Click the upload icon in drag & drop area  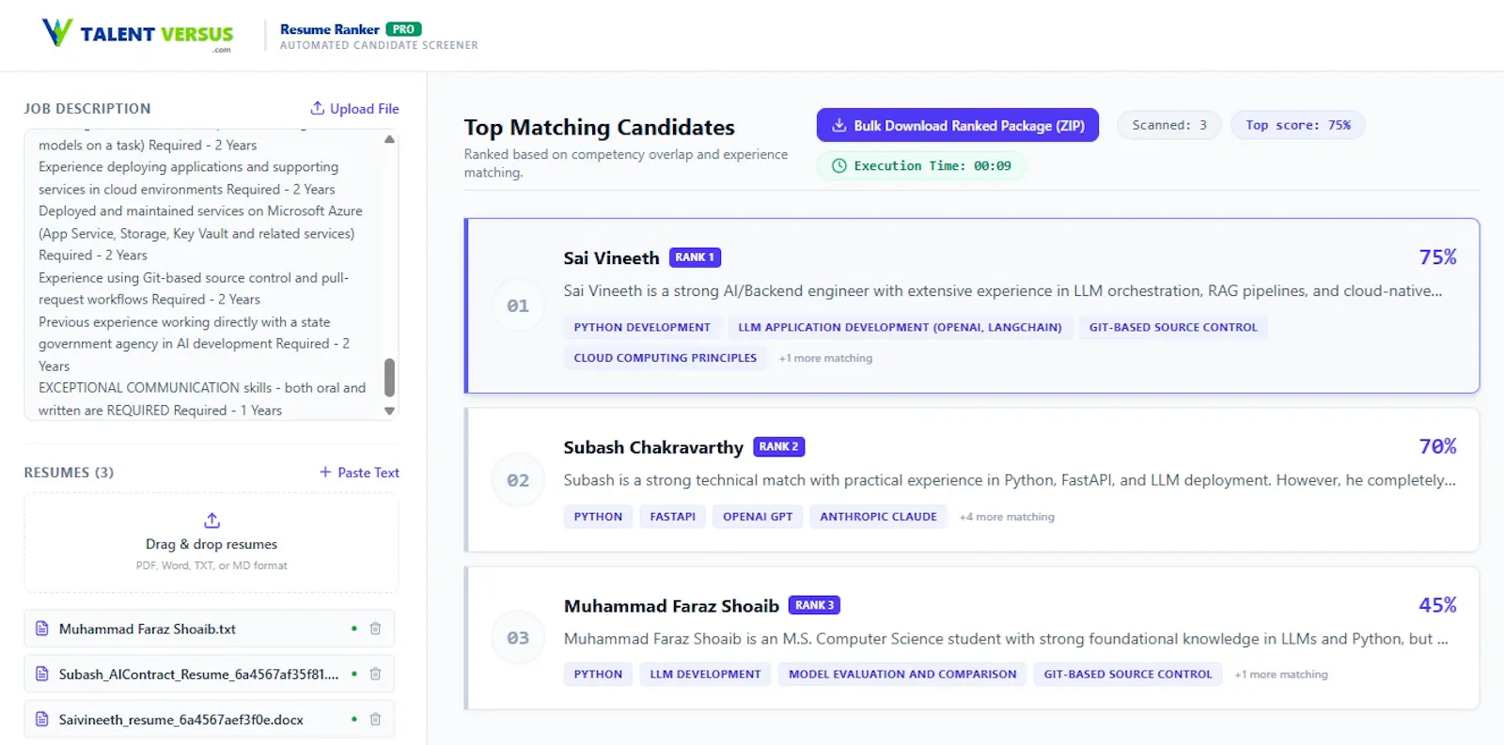tap(211, 520)
